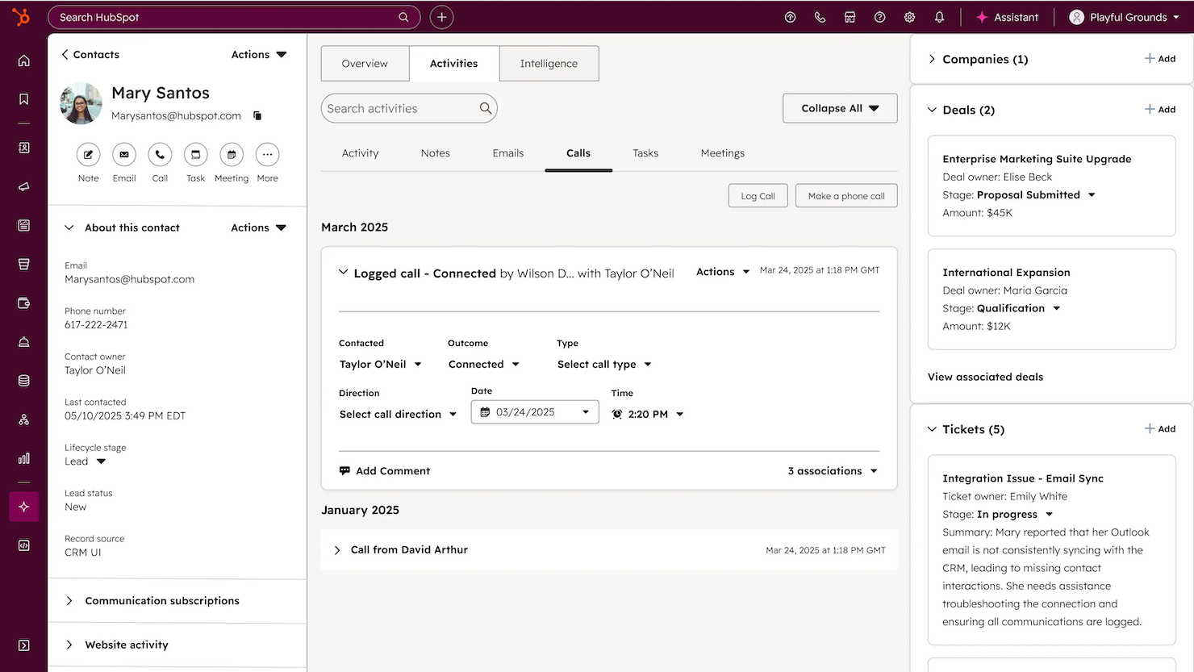Open the Note icon for Mary Santos
Viewport: 1194px width, 672px height.
click(88, 154)
